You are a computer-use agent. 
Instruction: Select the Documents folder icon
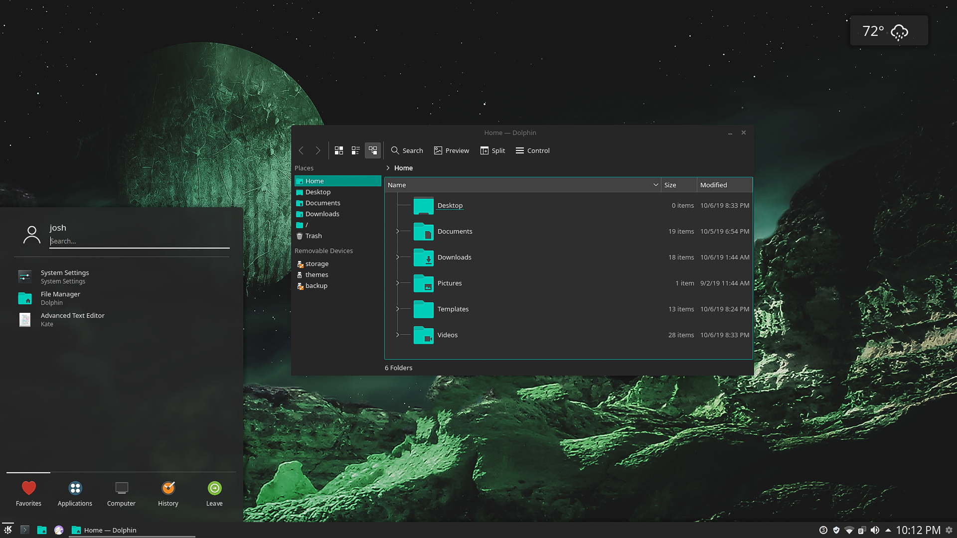[x=424, y=232]
